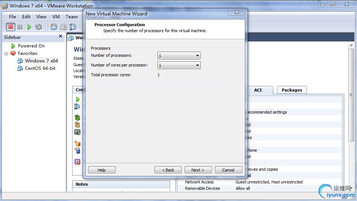Click the green stacked upgrade icon in Commands
Image resolution: width=357 pixels, height=201 pixels.
[77, 117]
